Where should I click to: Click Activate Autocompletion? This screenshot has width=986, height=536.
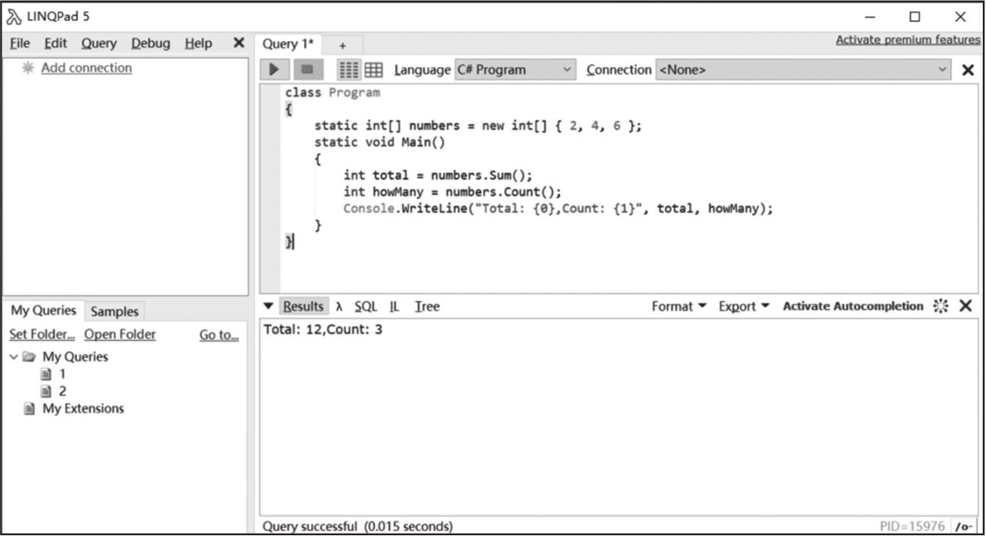(853, 306)
